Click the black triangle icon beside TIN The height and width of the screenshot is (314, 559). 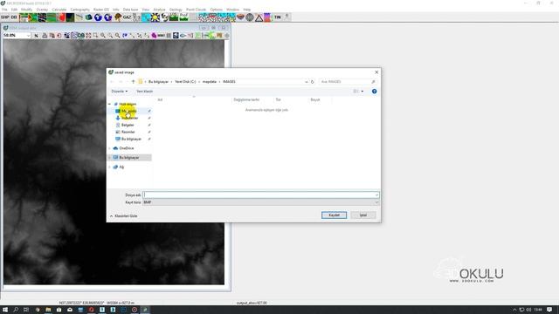(259, 17)
